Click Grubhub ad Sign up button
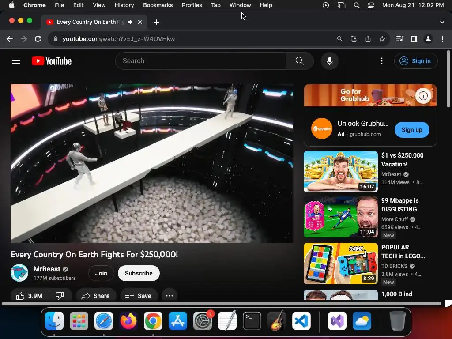 [412, 130]
